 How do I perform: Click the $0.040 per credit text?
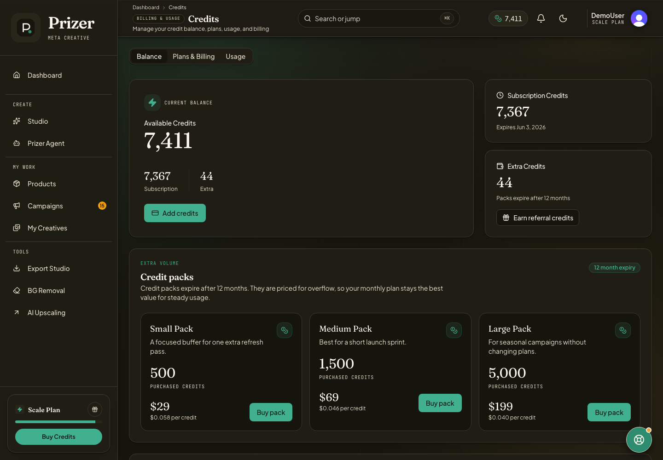[x=512, y=418]
